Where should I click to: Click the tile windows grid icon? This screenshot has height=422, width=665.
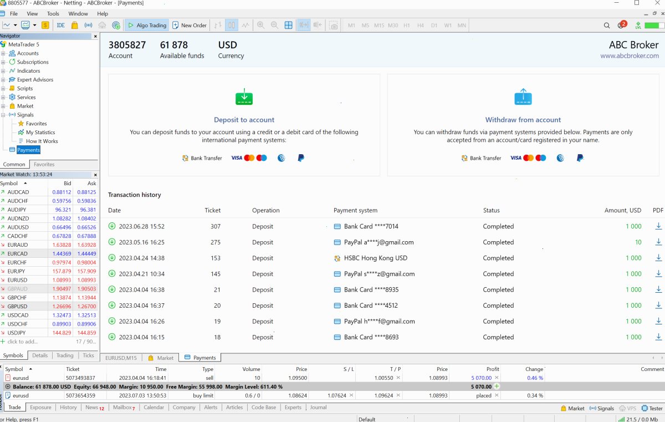point(288,25)
